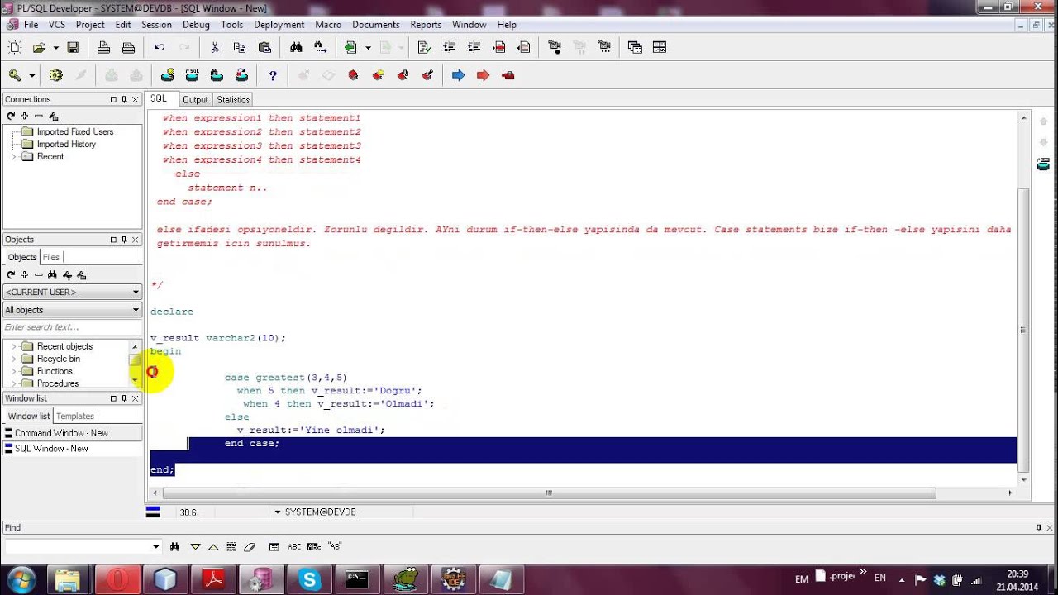
Task: Pin the Window list panel
Action: tap(125, 398)
